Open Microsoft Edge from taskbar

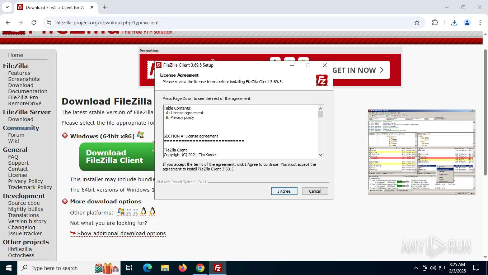[x=147, y=268]
